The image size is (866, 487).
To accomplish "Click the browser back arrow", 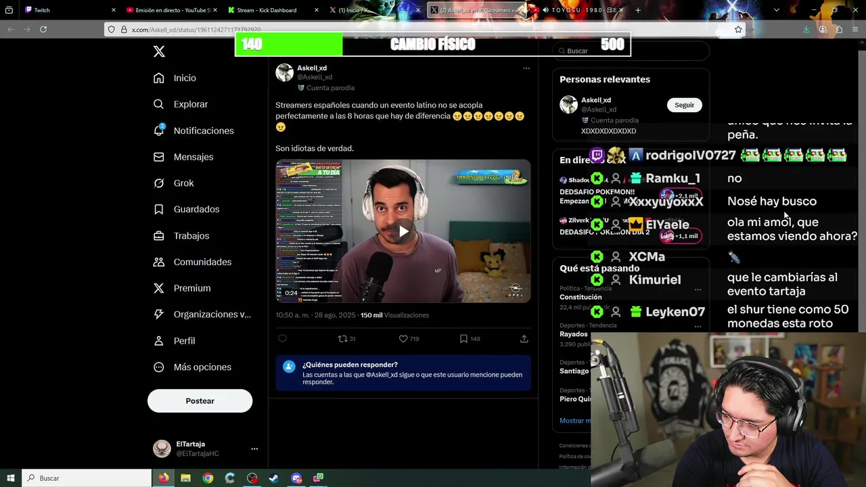I will [x=11, y=29].
